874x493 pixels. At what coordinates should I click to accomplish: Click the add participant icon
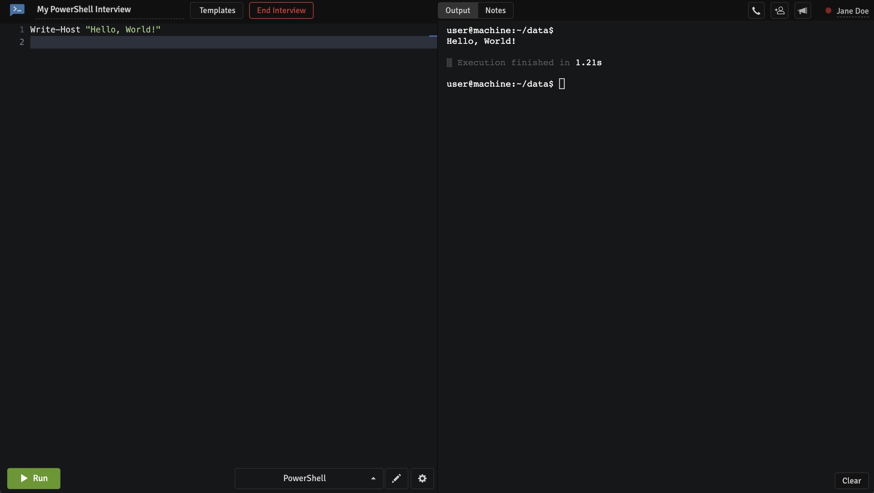point(780,10)
